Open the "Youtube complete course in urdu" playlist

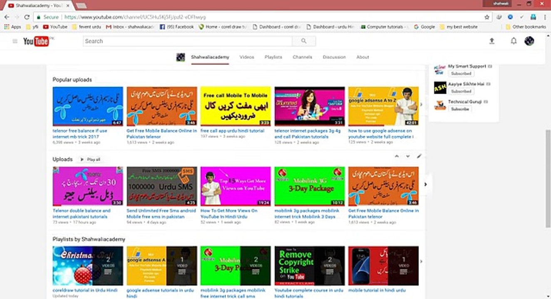click(x=309, y=293)
